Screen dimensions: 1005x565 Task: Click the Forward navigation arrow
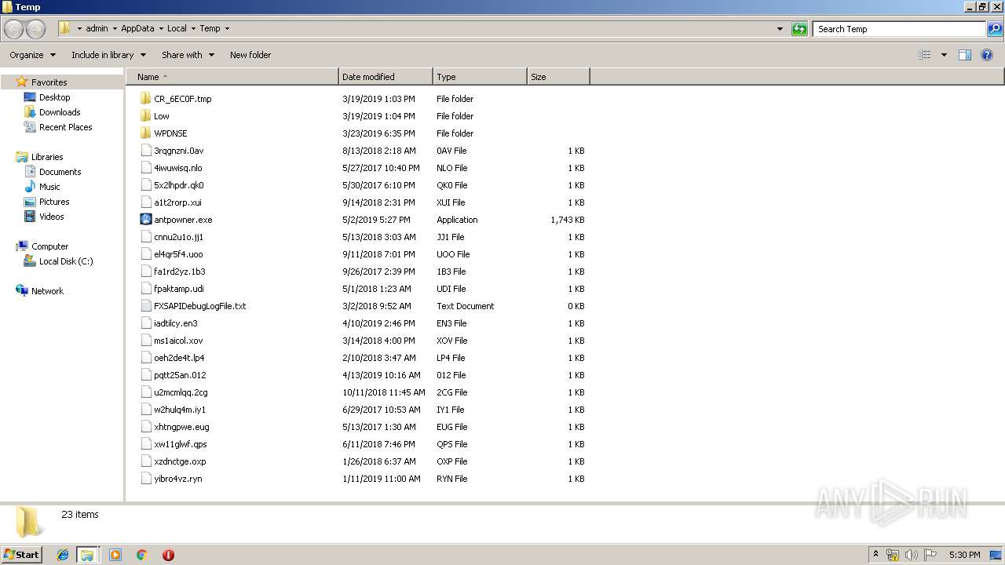tap(36, 29)
